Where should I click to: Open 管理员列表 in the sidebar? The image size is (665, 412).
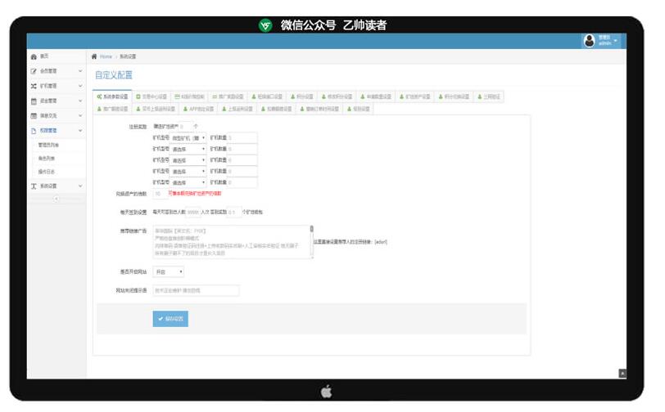(x=48, y=146)
